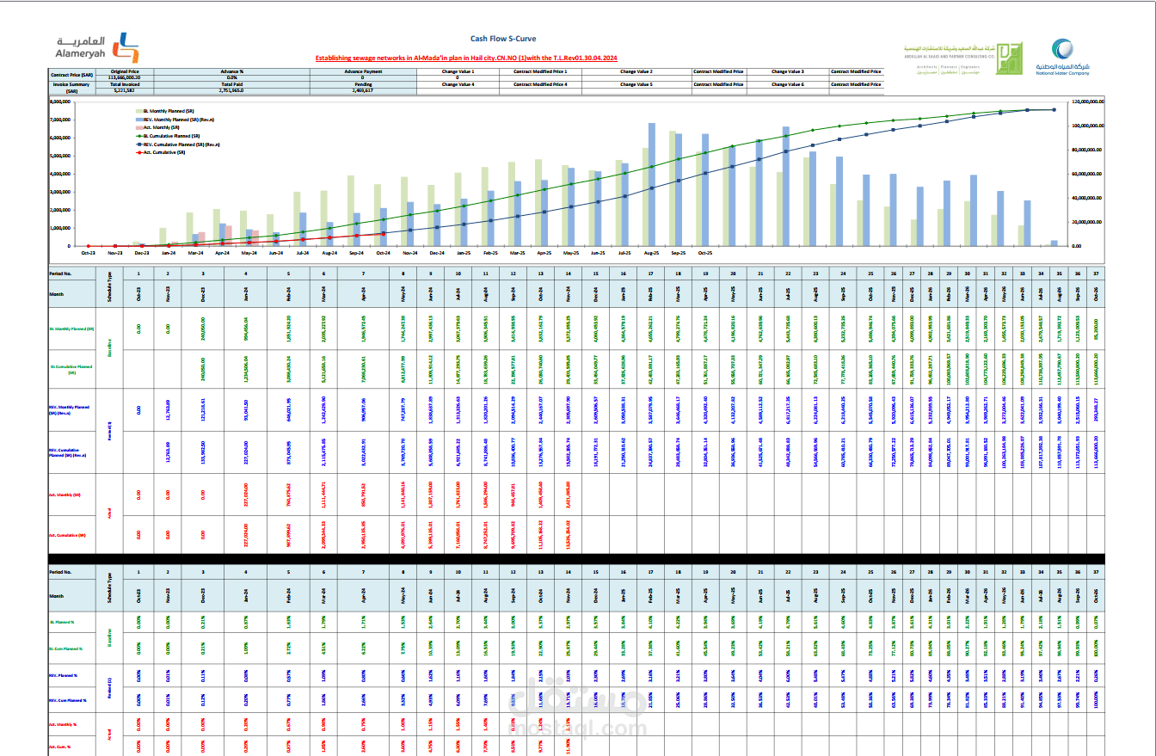The height and width of the screenshot is (756, 1156).
Task: Select the Oct-23 label on the chart axis
Action: pos(89,253)
